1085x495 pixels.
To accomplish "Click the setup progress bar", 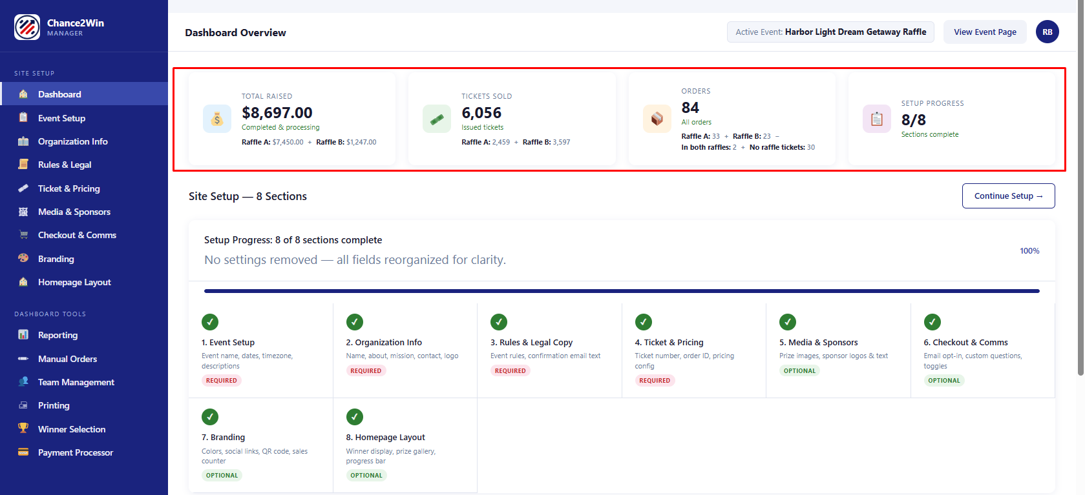I will tap(622, 291).
